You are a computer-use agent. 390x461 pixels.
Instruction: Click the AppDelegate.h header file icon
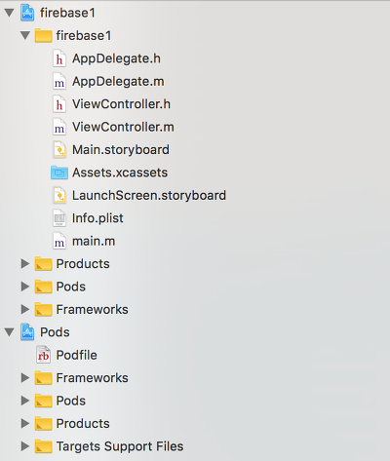pyautogui.click(x=59, y=58)
